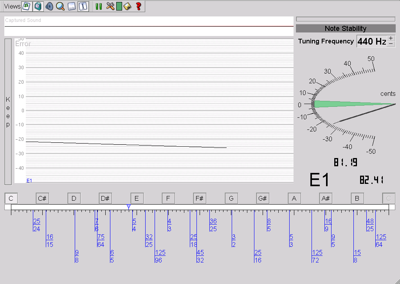The height and width of the screenshot is (284, 400).
Task: Toggle the clock-icon view in toolbar
Action: coord(38,6)
